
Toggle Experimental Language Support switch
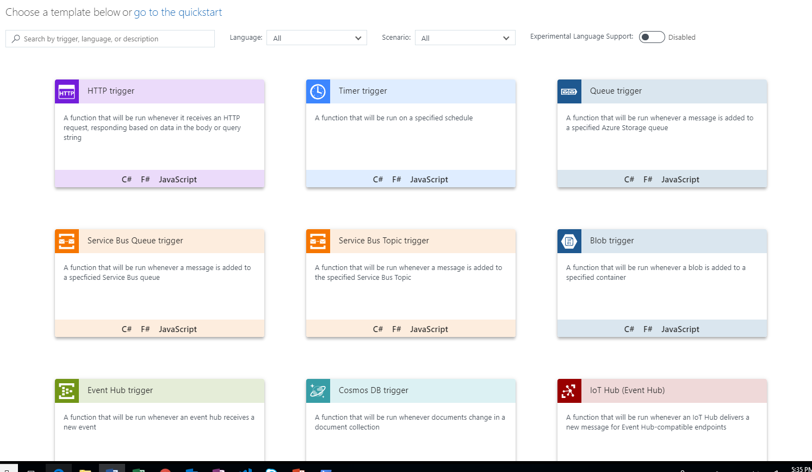[652, 37]
